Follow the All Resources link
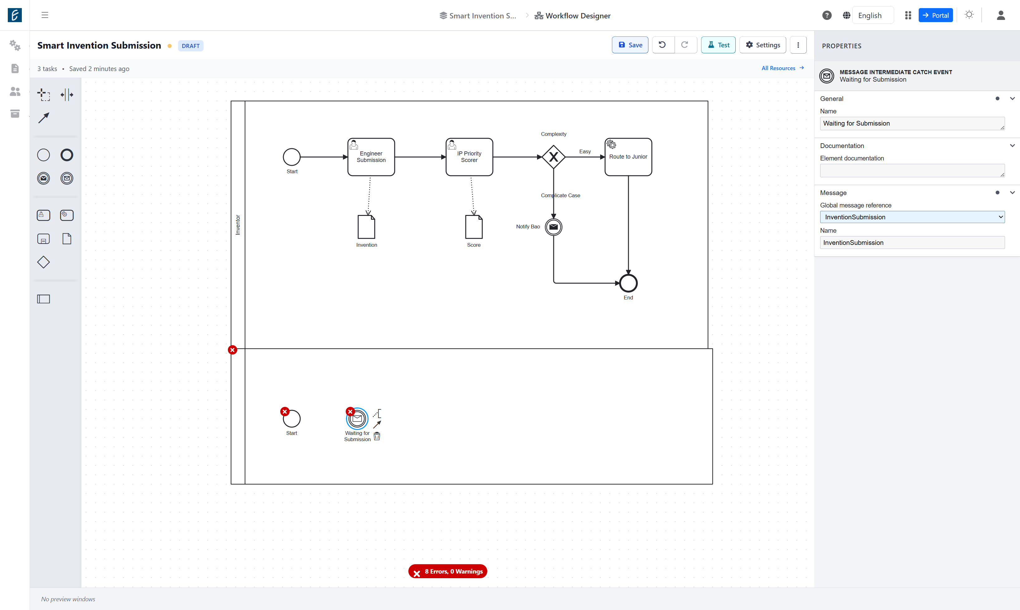1020x610 pixels. pos(782,68)
